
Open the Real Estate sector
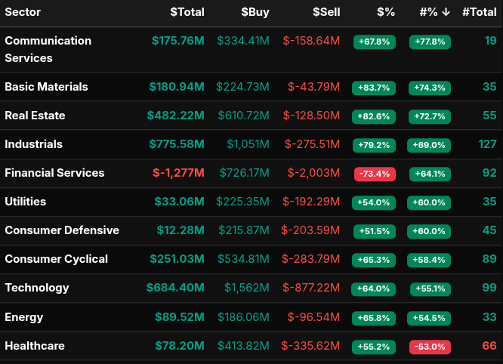[x=35, y=116]
